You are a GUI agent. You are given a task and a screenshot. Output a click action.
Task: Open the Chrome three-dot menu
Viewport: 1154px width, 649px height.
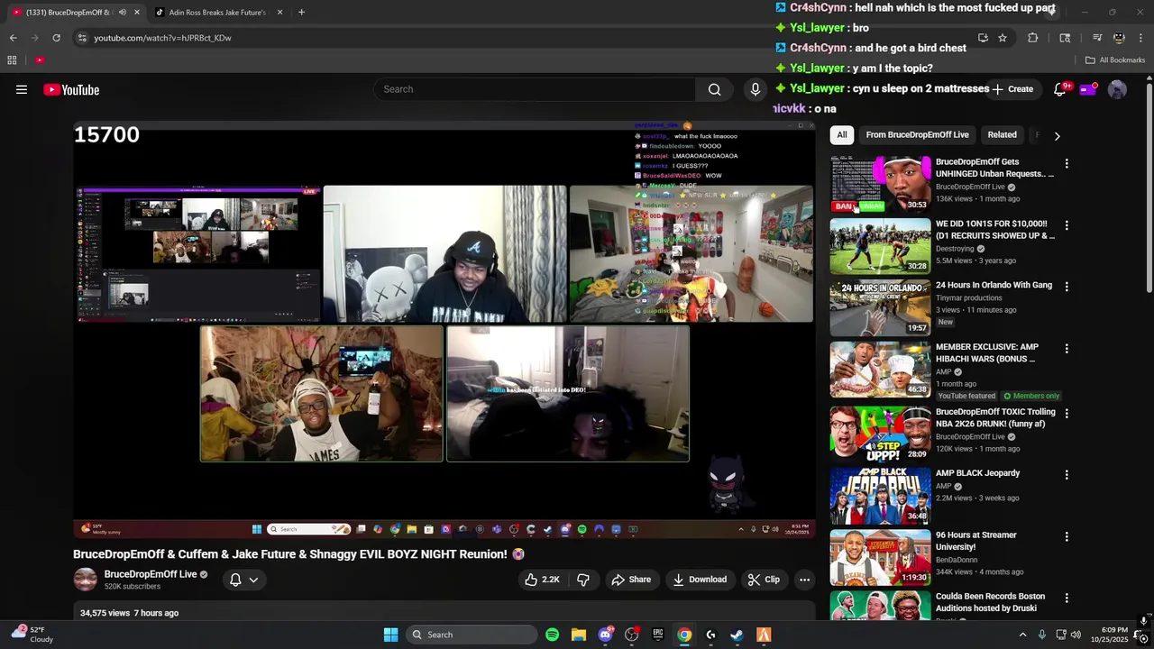1140,38
